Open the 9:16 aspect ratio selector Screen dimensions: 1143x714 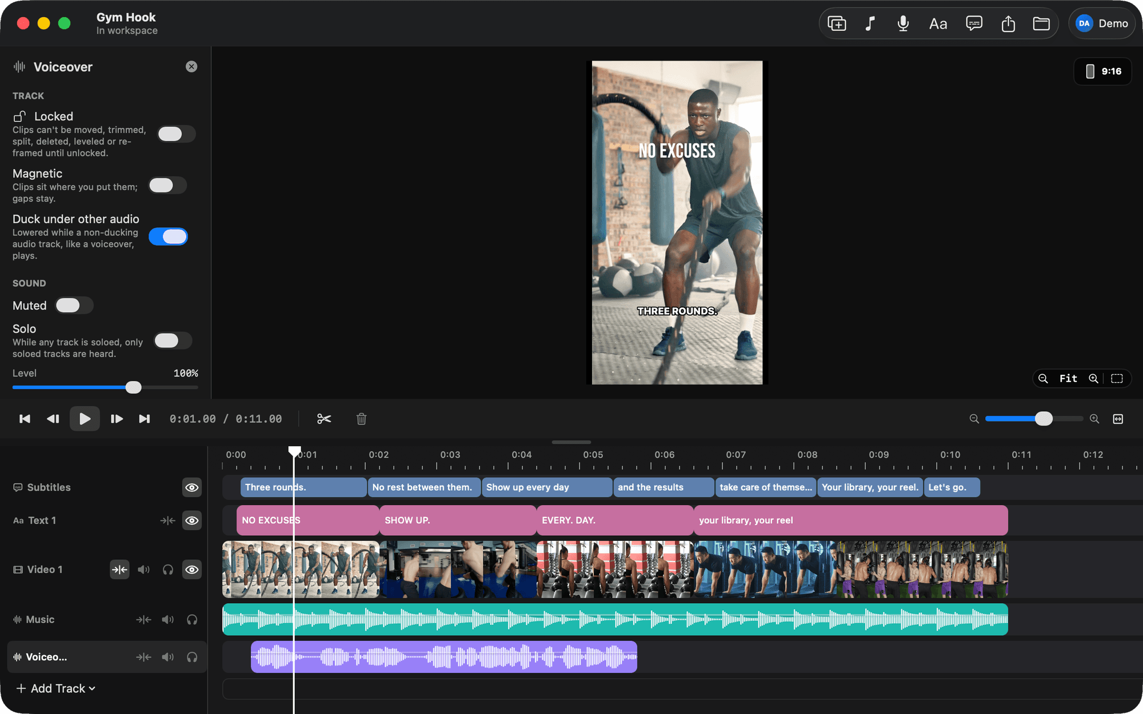click(x=1103, y=71)
